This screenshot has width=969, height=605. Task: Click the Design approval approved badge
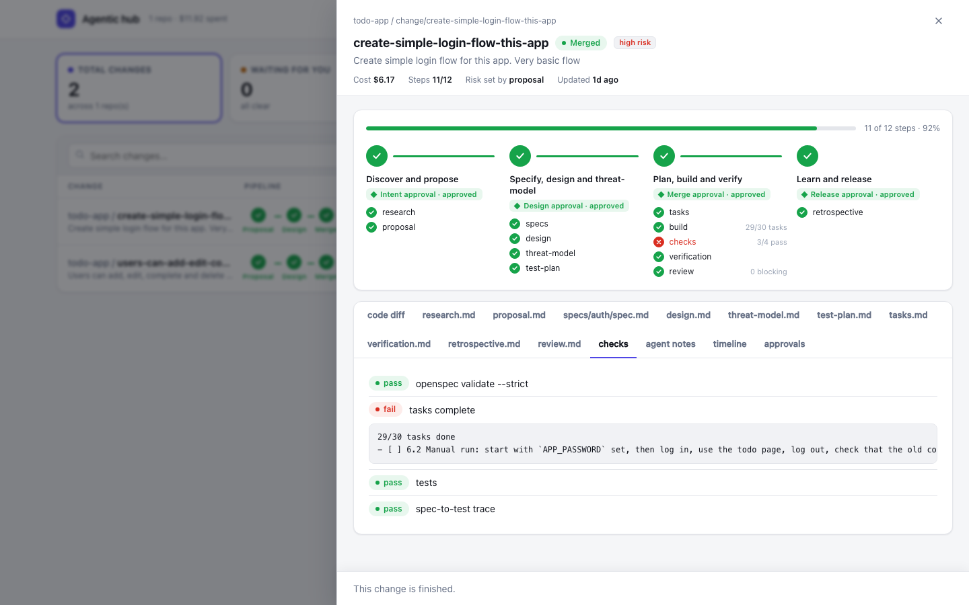pyautogui.click(x=569, y=206)
